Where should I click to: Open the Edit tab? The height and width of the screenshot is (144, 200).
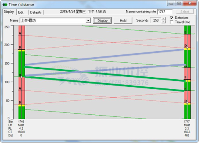pyautogui.click(x=21, y=12)
